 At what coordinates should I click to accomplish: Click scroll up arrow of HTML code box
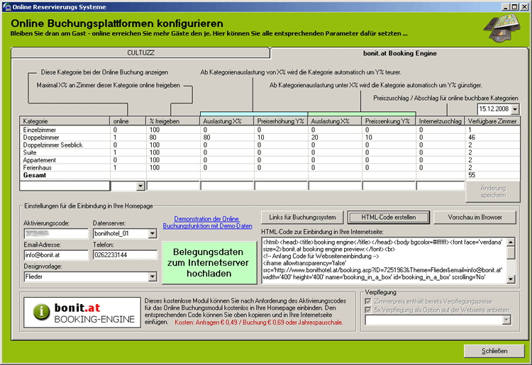tap(510, 242)
